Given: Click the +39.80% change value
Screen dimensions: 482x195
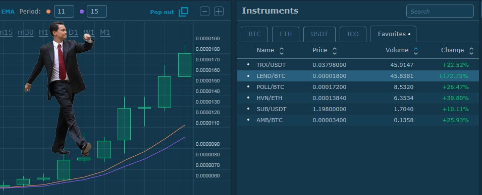Looking at the screenshot, I should [456, 98].
